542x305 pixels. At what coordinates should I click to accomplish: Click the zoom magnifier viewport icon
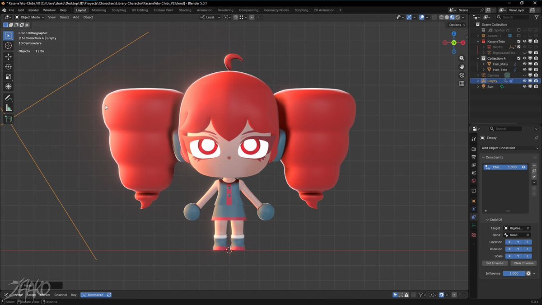pyautogui.click(x=462, y=58)
